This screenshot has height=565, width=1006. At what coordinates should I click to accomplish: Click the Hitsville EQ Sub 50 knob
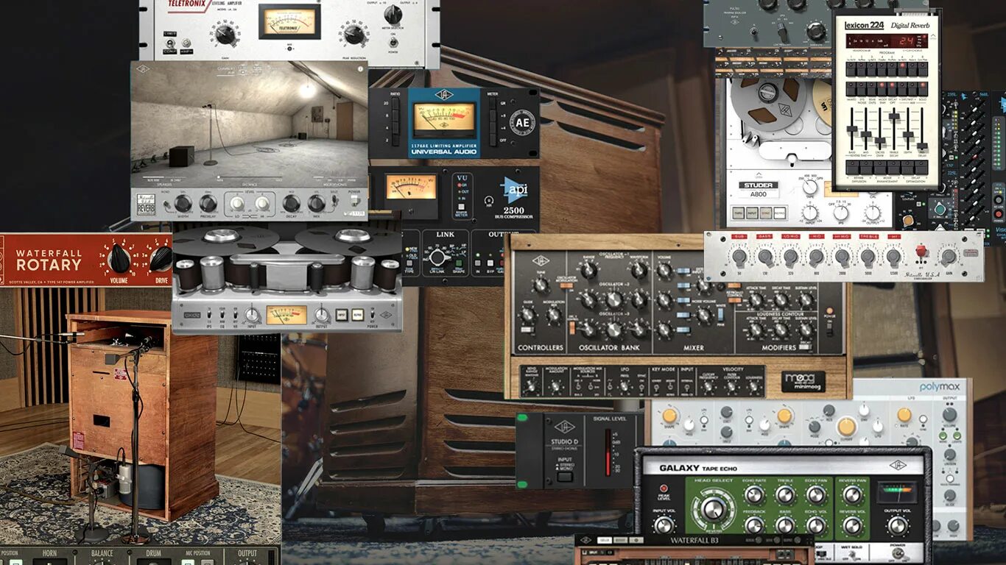[x=740, y=256]
